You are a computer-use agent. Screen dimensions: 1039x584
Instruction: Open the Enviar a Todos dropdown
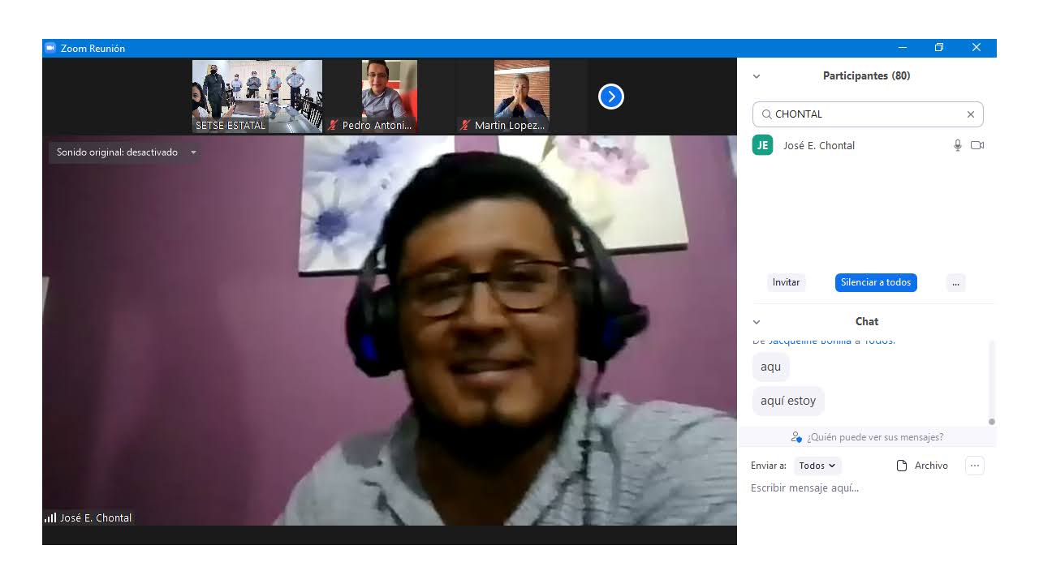(x=817, y=466)
